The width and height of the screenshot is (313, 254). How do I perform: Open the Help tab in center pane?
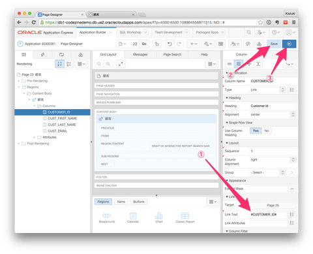(204, 54)
